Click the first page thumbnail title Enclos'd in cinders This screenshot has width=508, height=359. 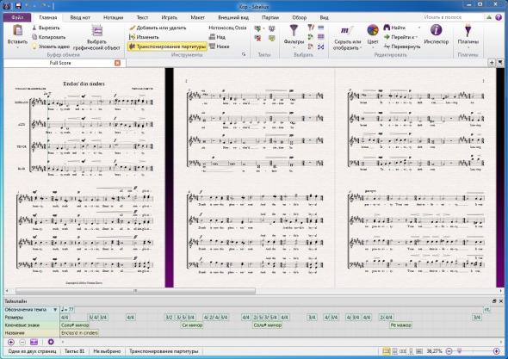(x=84, y=84)
